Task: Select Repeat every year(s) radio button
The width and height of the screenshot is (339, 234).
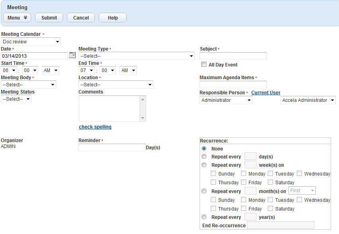Action: click(x=204, y=217)
